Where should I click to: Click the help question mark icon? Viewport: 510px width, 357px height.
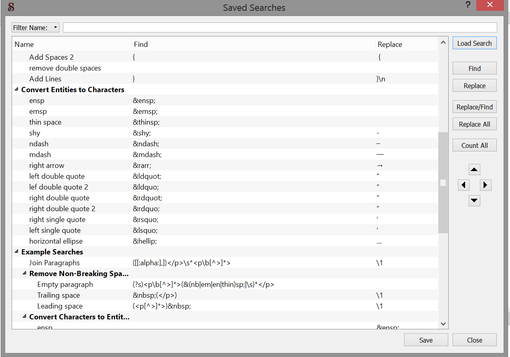[x=467, y=5]
